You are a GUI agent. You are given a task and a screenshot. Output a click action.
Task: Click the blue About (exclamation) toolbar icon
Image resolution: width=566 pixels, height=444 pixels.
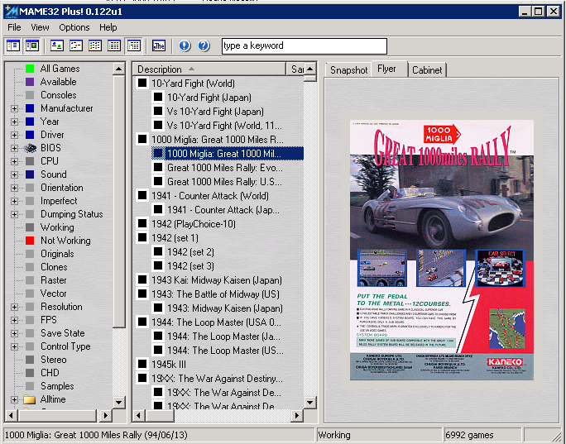click(185, 45)
